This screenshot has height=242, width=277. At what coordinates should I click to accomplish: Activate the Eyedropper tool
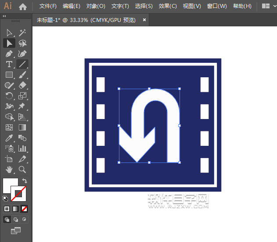(x=9, y=138)
